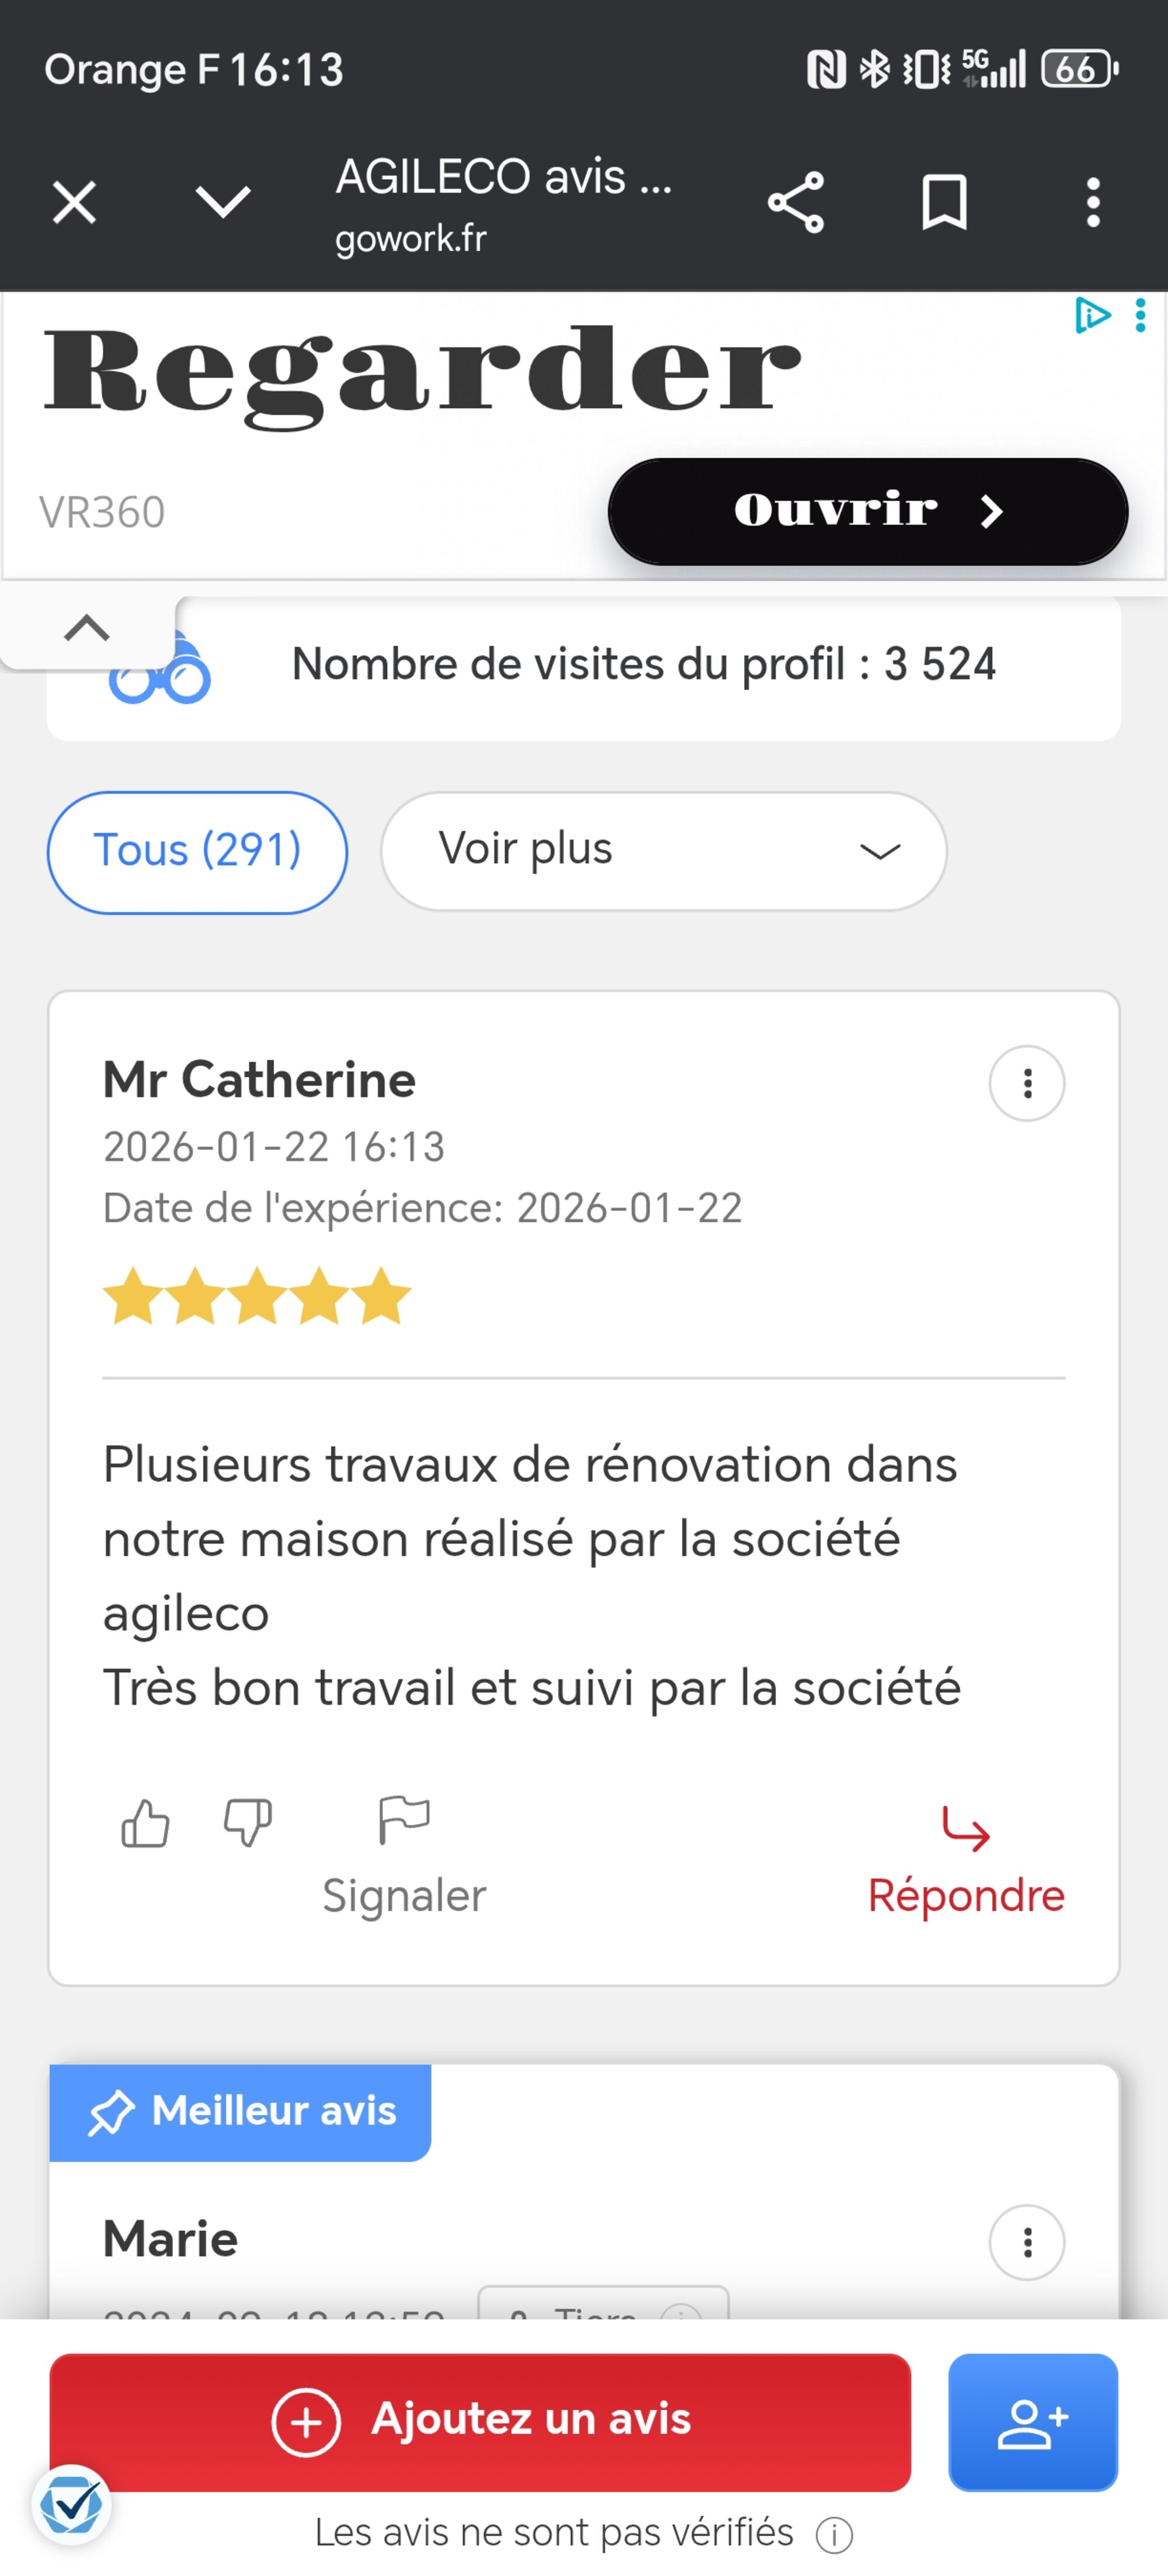
Task: Open options menu for Marie's review
Action: pos(1026,2242)
